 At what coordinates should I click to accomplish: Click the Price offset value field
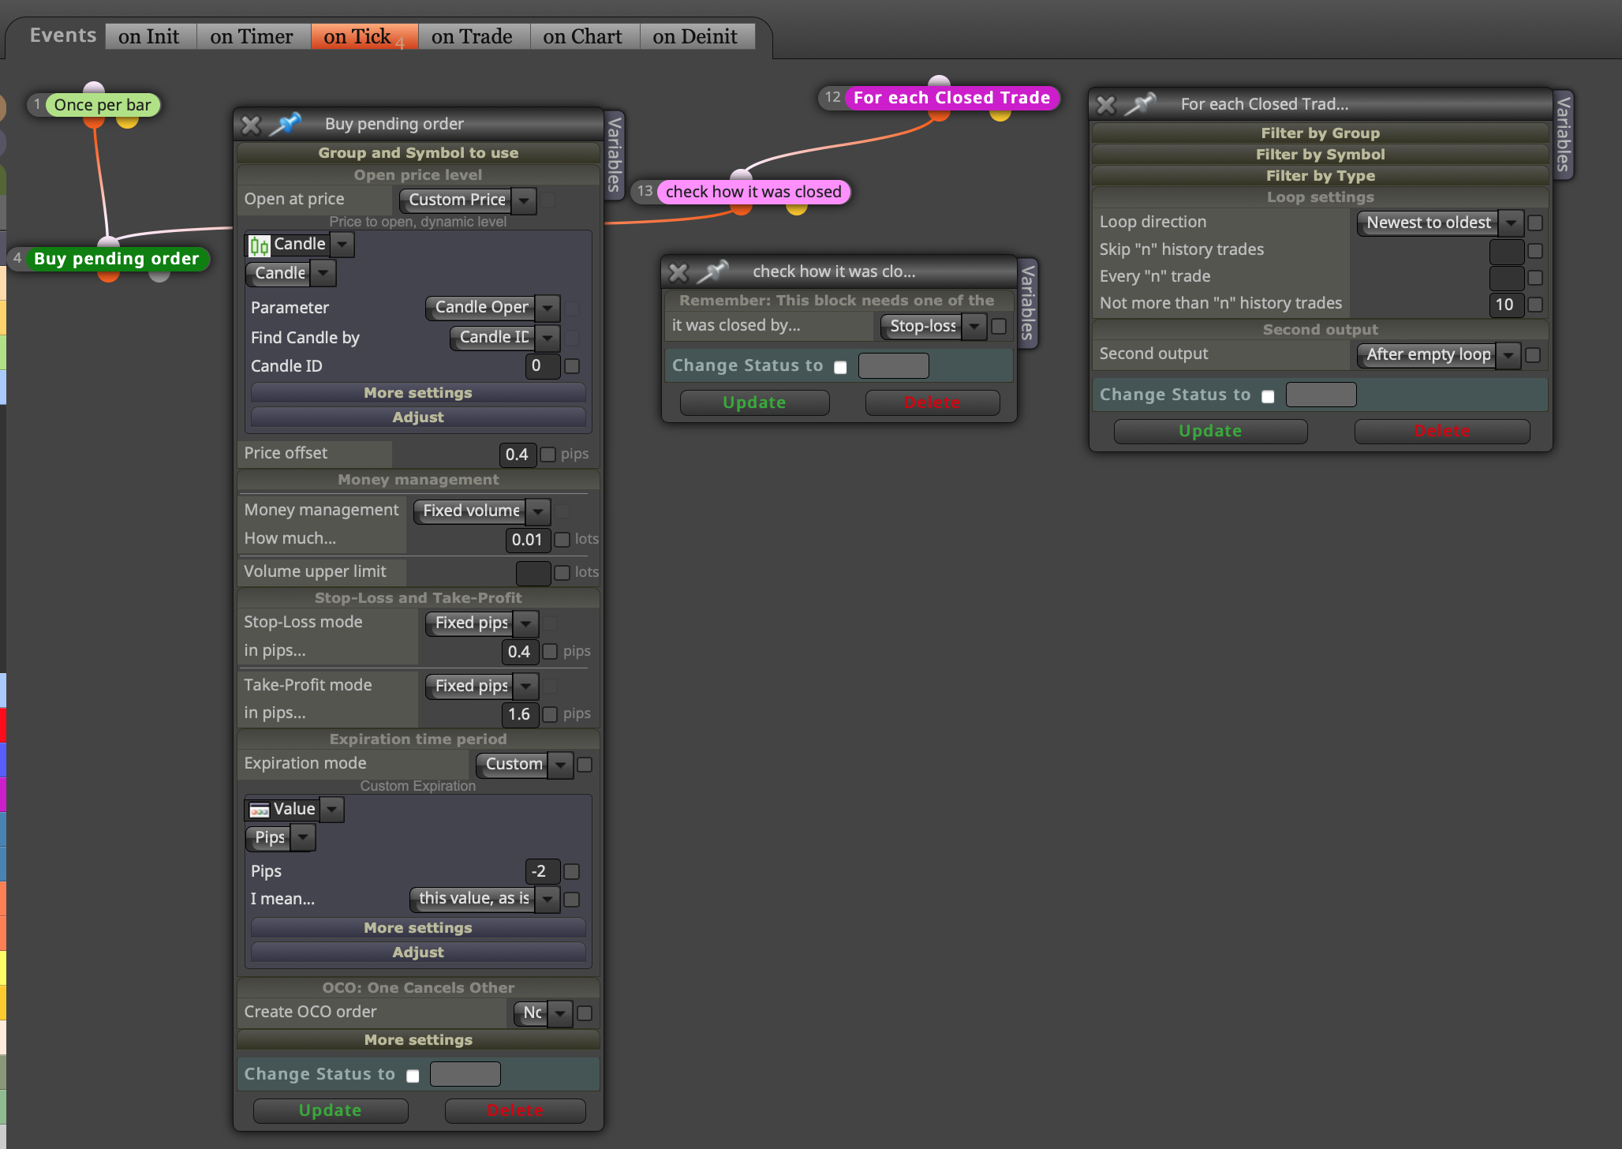click(518, 455)
